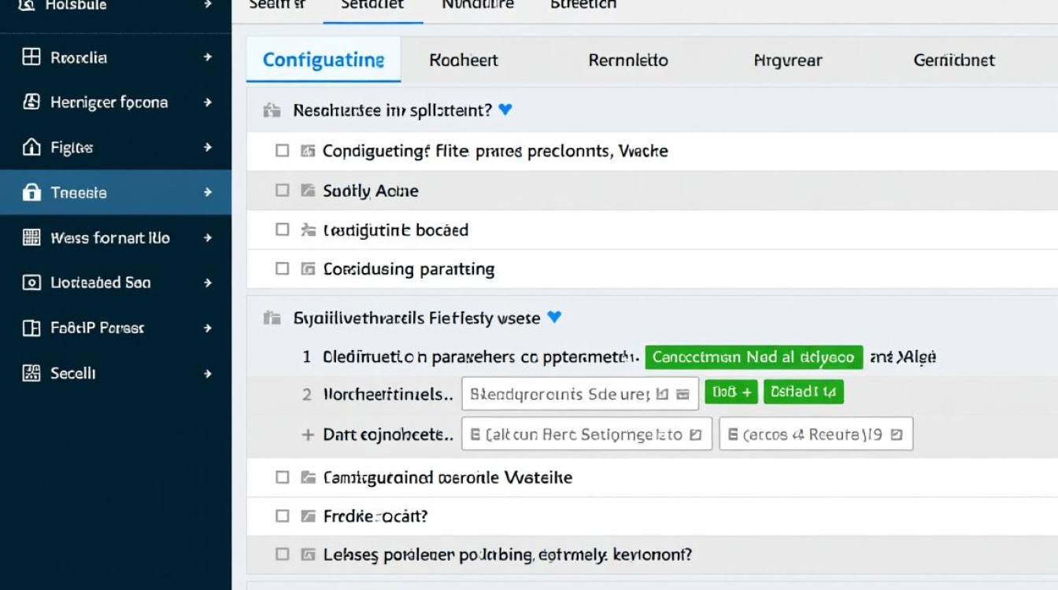Click the green Dod + button

click(x=731, y=391)
